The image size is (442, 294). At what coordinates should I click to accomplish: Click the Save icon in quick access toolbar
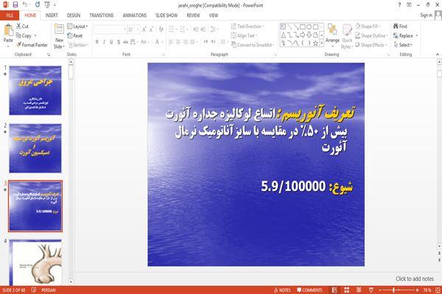coord(15,4)
